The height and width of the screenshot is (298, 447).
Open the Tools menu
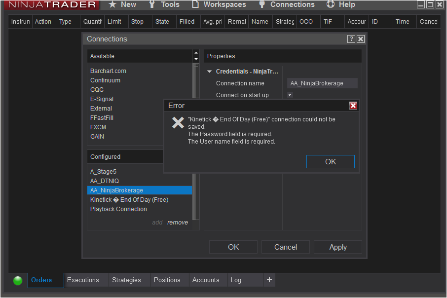164,4
